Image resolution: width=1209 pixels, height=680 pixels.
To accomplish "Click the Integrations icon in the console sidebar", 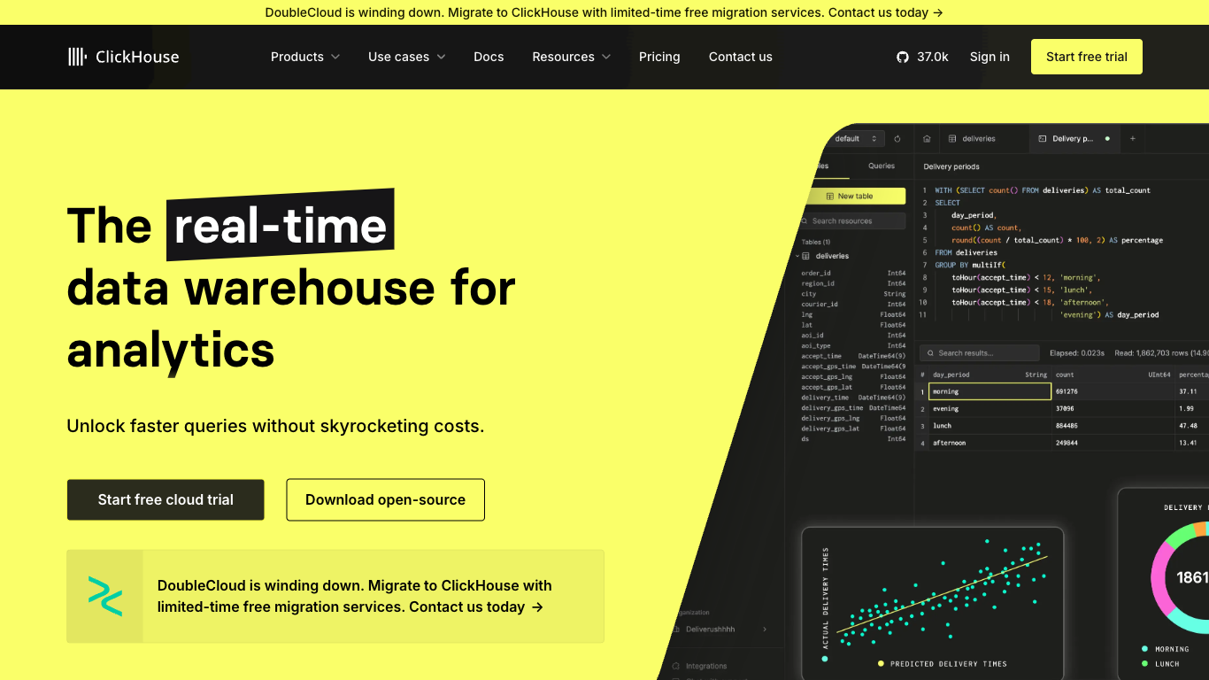I will (x=677, y=666).
